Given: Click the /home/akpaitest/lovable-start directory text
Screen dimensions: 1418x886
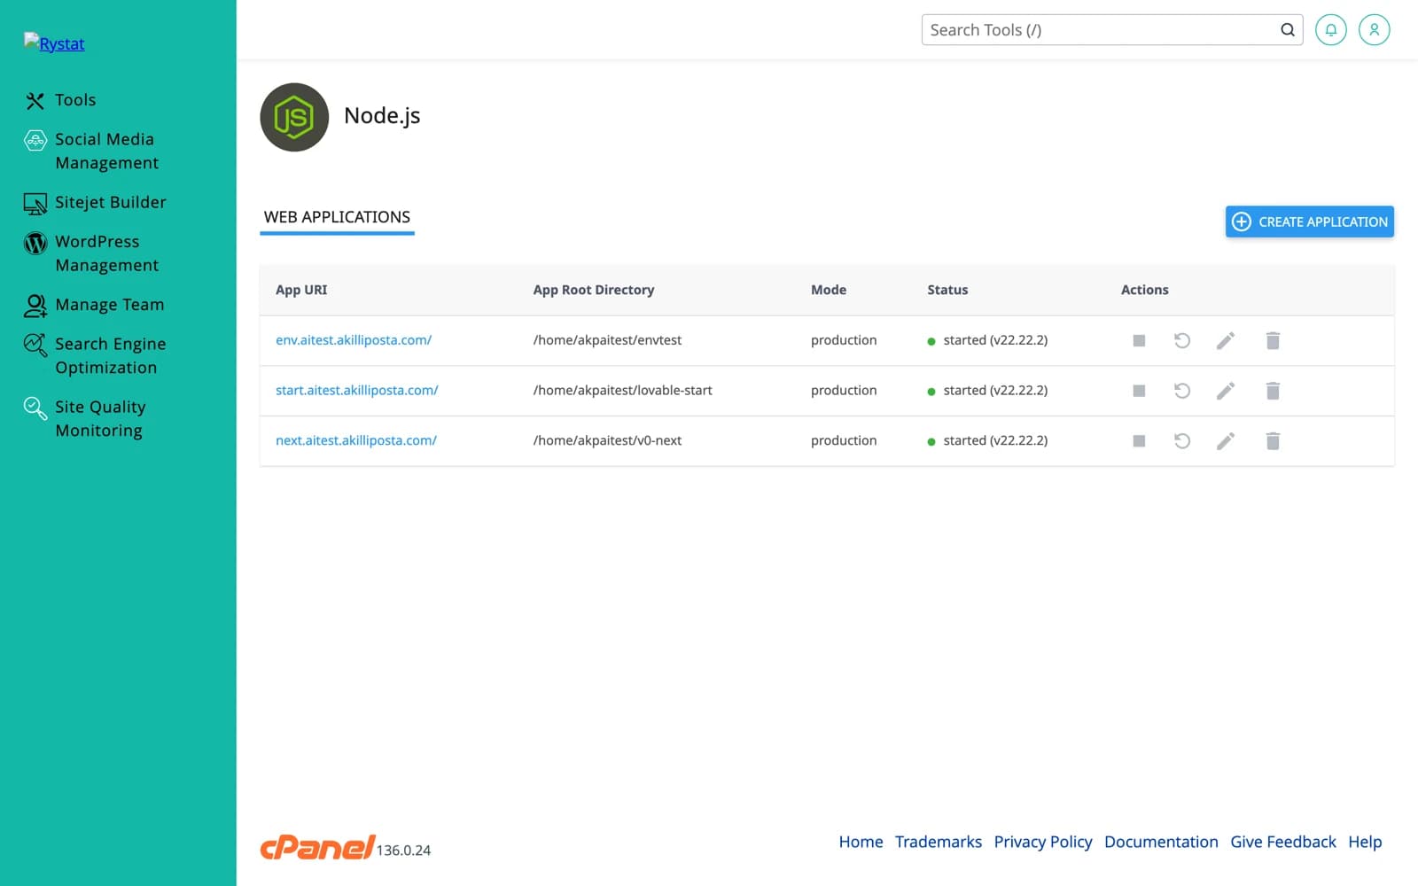Looking at the screenshot, I should click(622, 391).
